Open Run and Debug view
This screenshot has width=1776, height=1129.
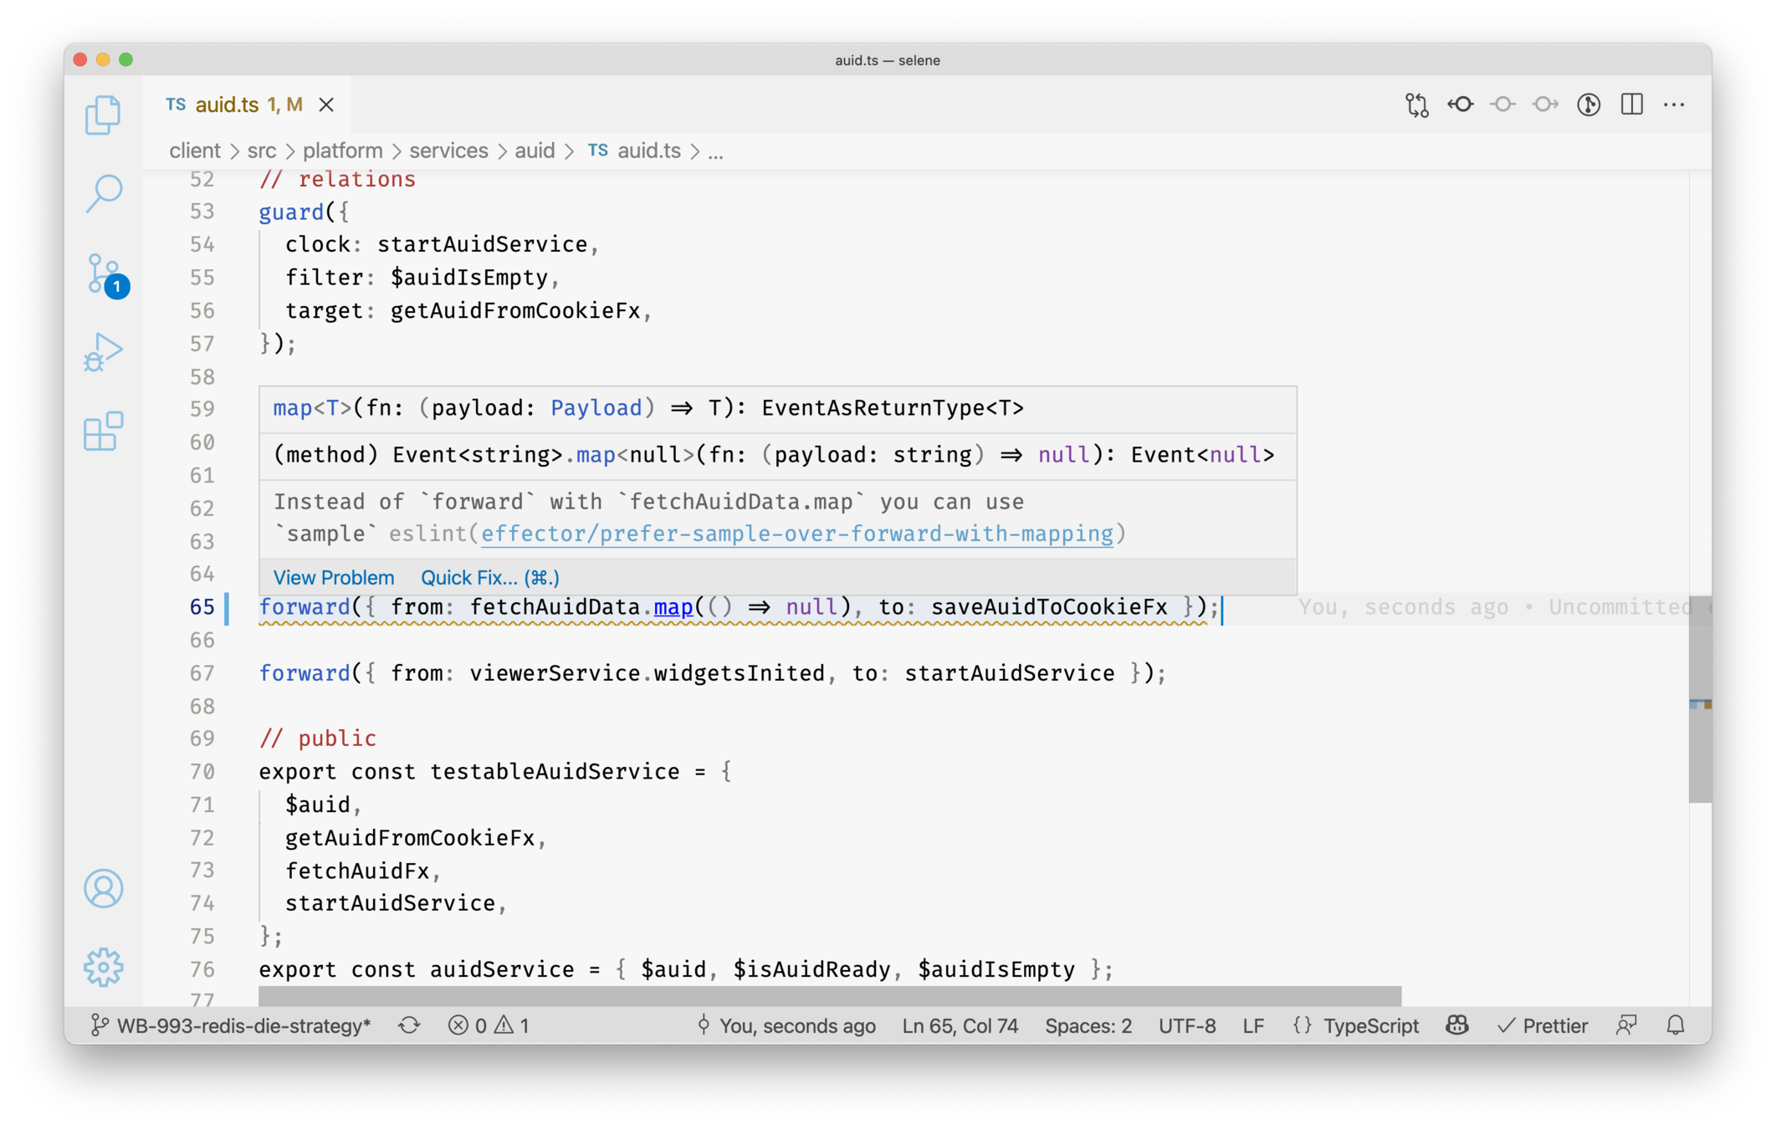click(x=103, y=351)
